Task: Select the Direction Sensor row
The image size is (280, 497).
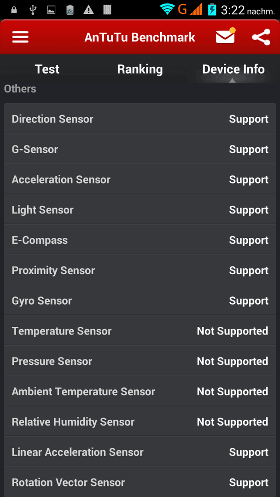Action: 140,119
